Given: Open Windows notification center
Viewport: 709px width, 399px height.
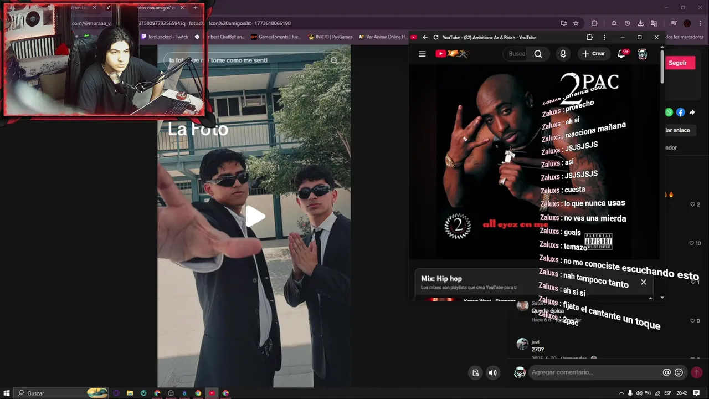Looking at the screenshot, I should (x=697, y=393).
